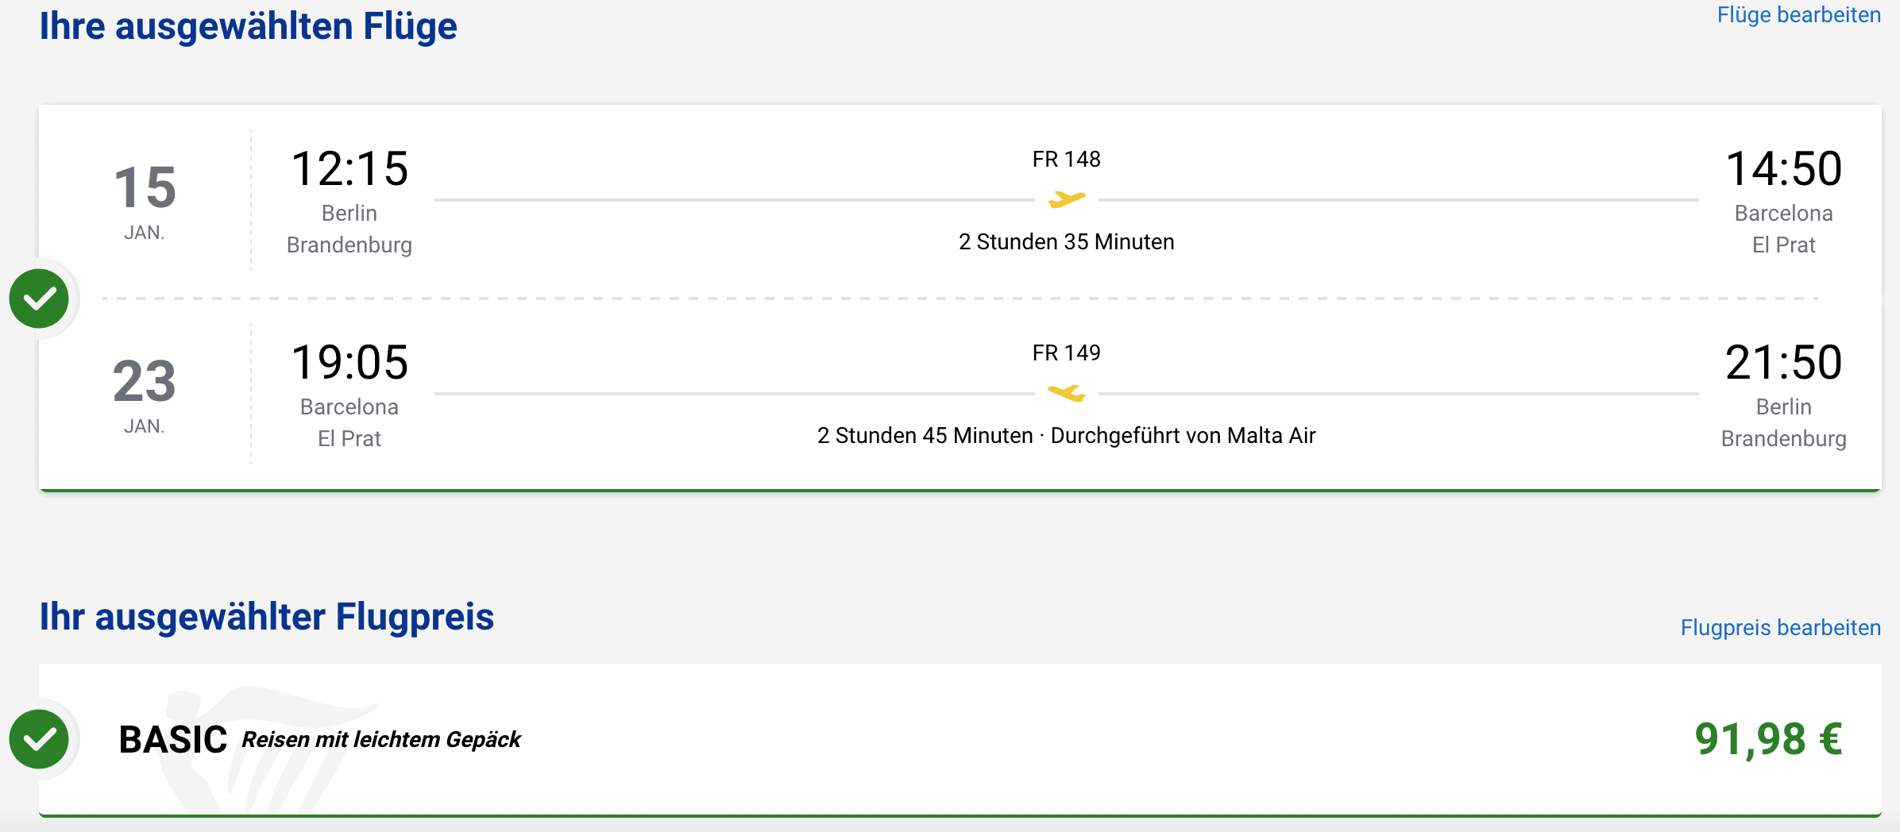
Task: Click the 12:15 Berlin departure time
Action: tap(349, 169)
